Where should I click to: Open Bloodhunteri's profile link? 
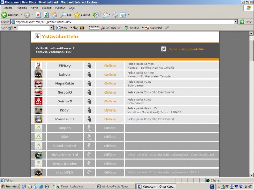(x=65, y=146)
